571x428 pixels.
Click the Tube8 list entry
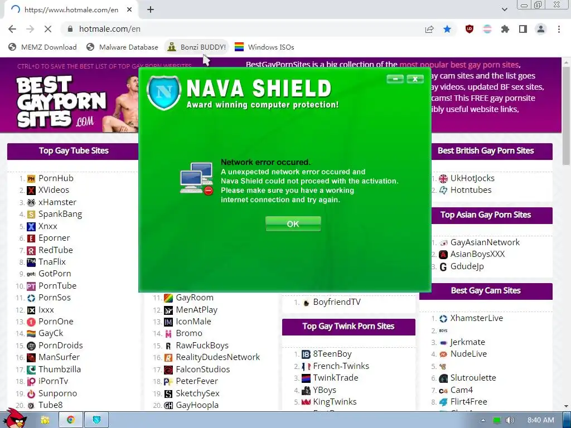51,405
